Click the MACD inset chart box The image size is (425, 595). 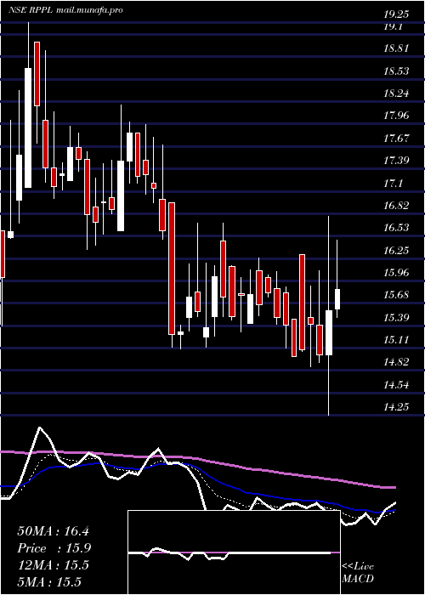click(234, 552)
